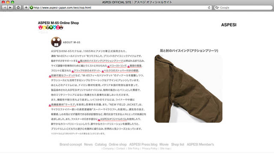Open the Google search magnifier dropdown

coord(217,8)
